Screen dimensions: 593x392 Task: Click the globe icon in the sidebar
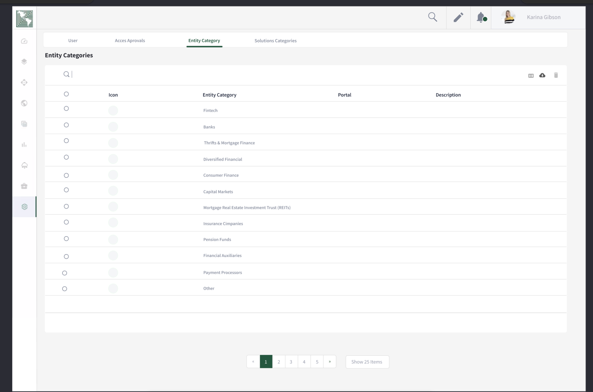pos(24,103)
